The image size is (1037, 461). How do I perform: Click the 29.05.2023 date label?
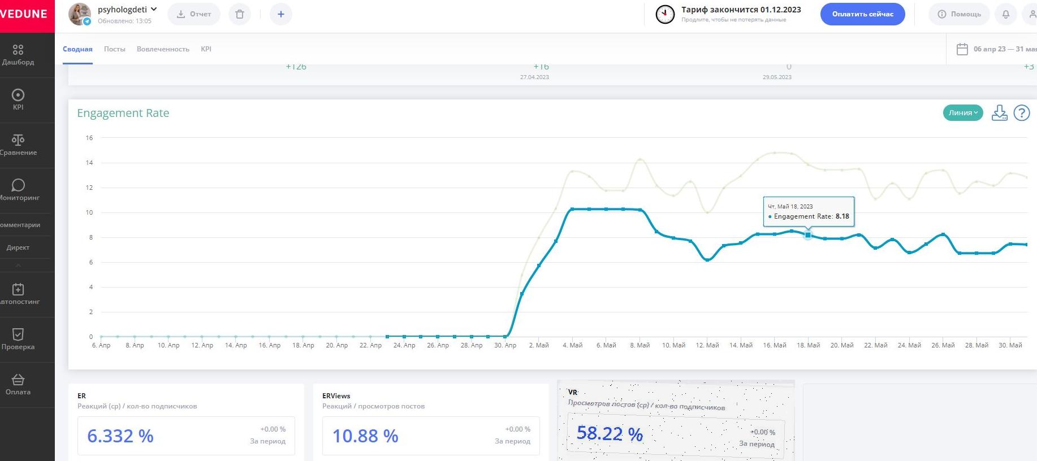point(777,77)
